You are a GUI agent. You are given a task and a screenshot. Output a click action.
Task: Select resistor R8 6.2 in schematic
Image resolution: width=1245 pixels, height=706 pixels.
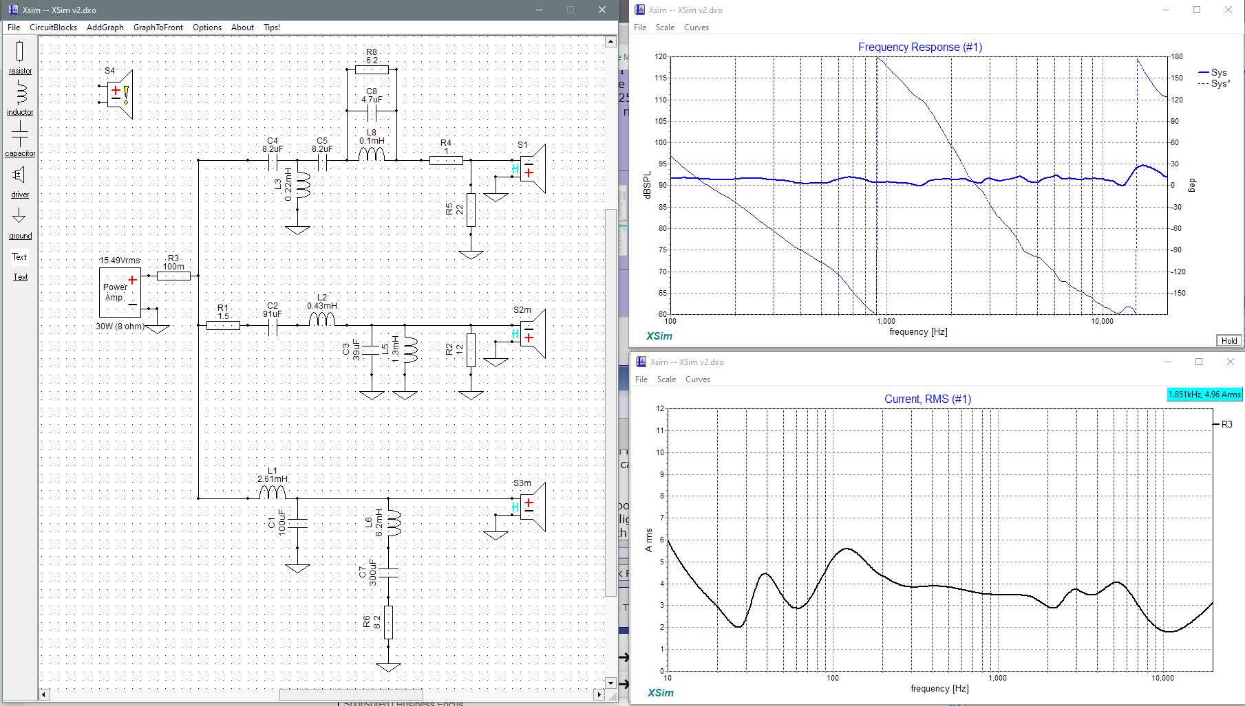372,69
